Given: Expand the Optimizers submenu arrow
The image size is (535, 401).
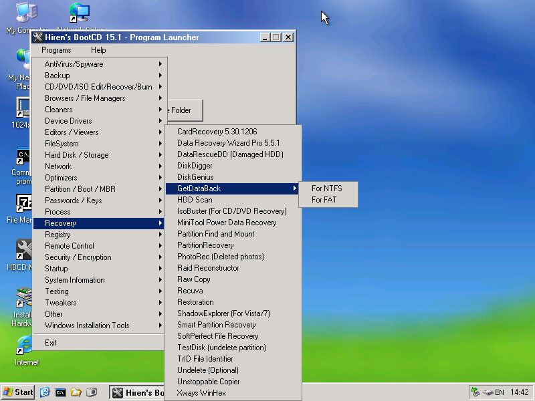Looking at the screenshot, I should click(160, 178).
